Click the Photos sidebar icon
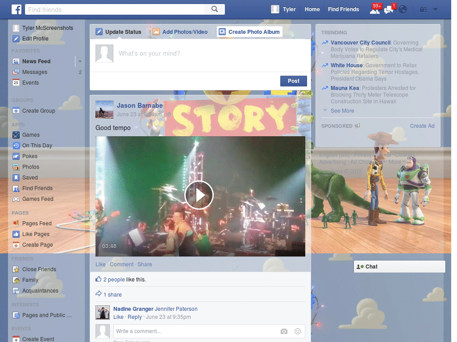 (x=16, y=167)
